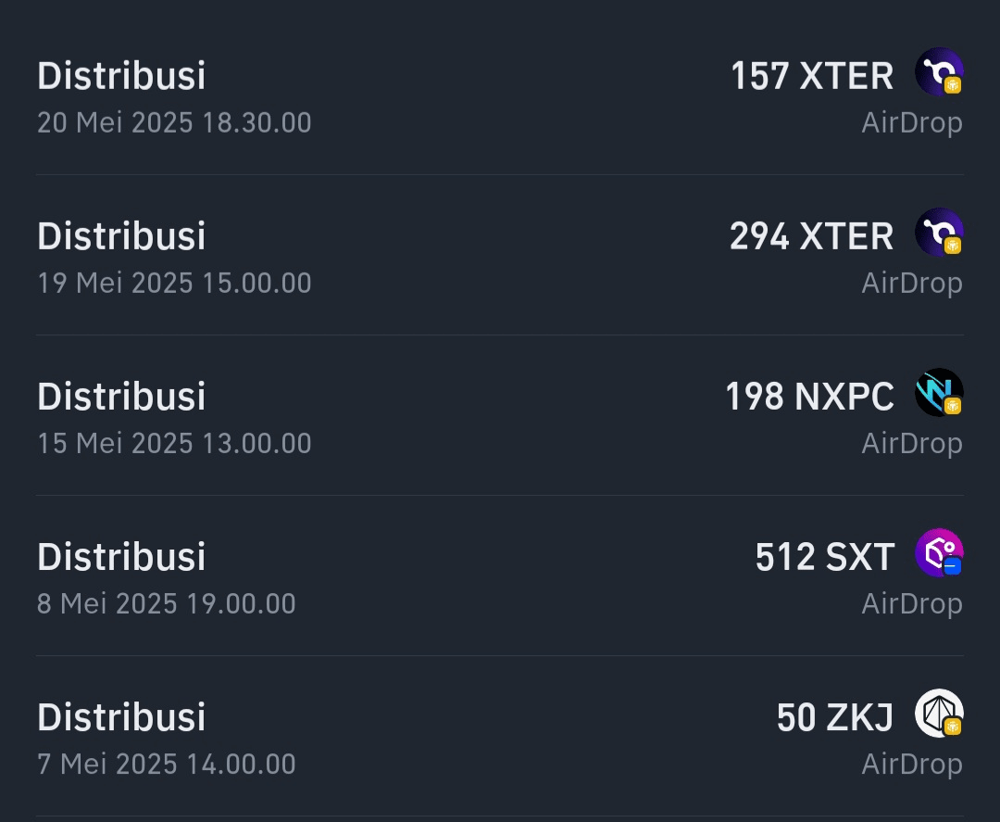The height and width of the screenshot is (822, 1000).
Task: Open Distribusi entry dated 8 Mei 2025
Action: 500,575
